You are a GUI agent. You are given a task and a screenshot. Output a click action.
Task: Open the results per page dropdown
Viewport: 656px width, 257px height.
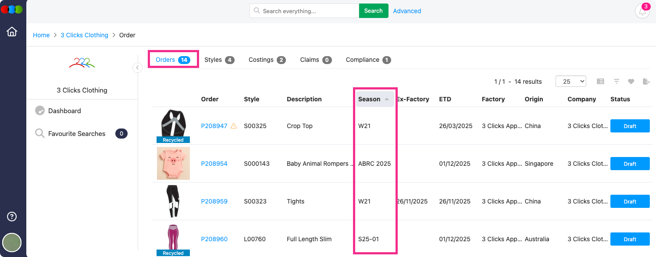pos(570,82)
